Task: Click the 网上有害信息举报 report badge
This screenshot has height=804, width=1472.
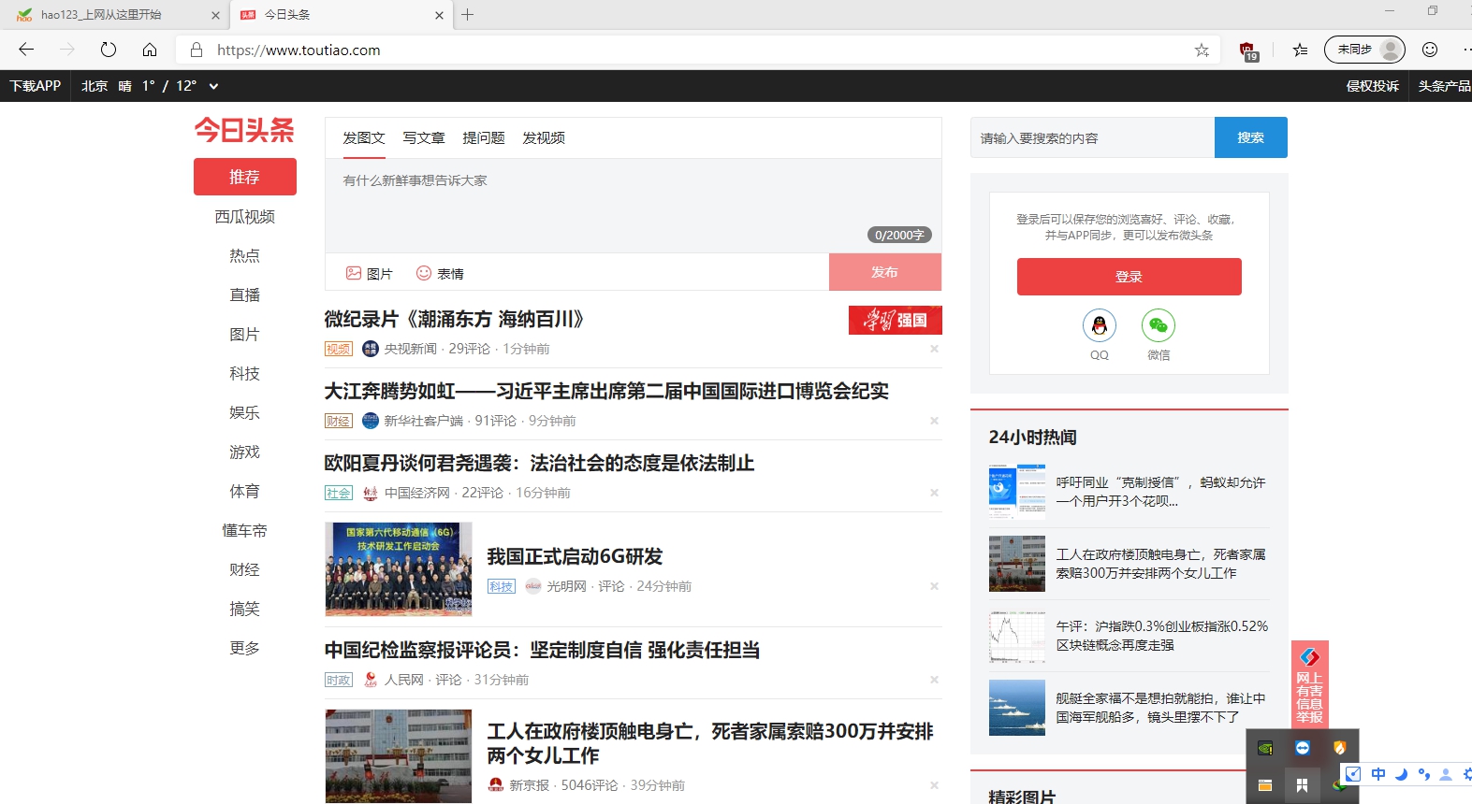Action: (1309, 684)
